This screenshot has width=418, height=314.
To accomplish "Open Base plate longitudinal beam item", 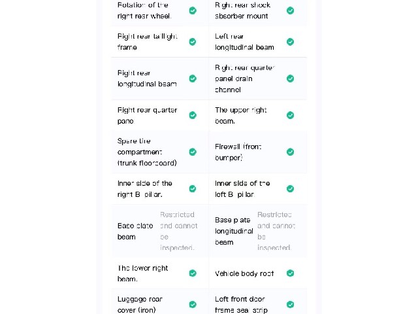I will pyautogui.click(x=258, y=231).
